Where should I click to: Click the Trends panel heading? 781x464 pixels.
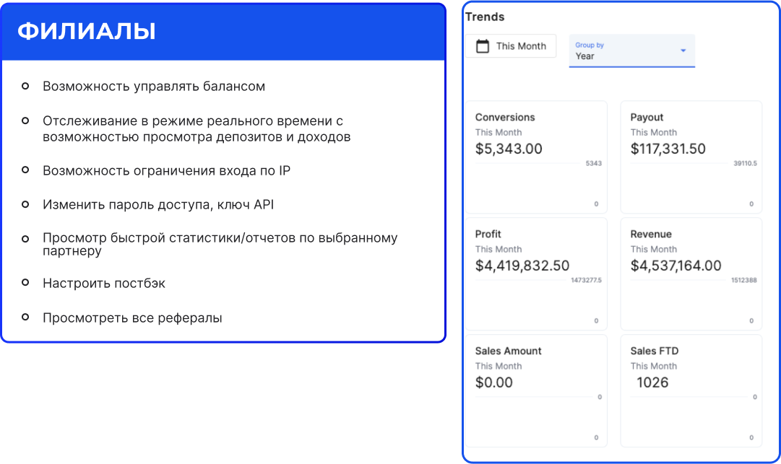(485, 17)
